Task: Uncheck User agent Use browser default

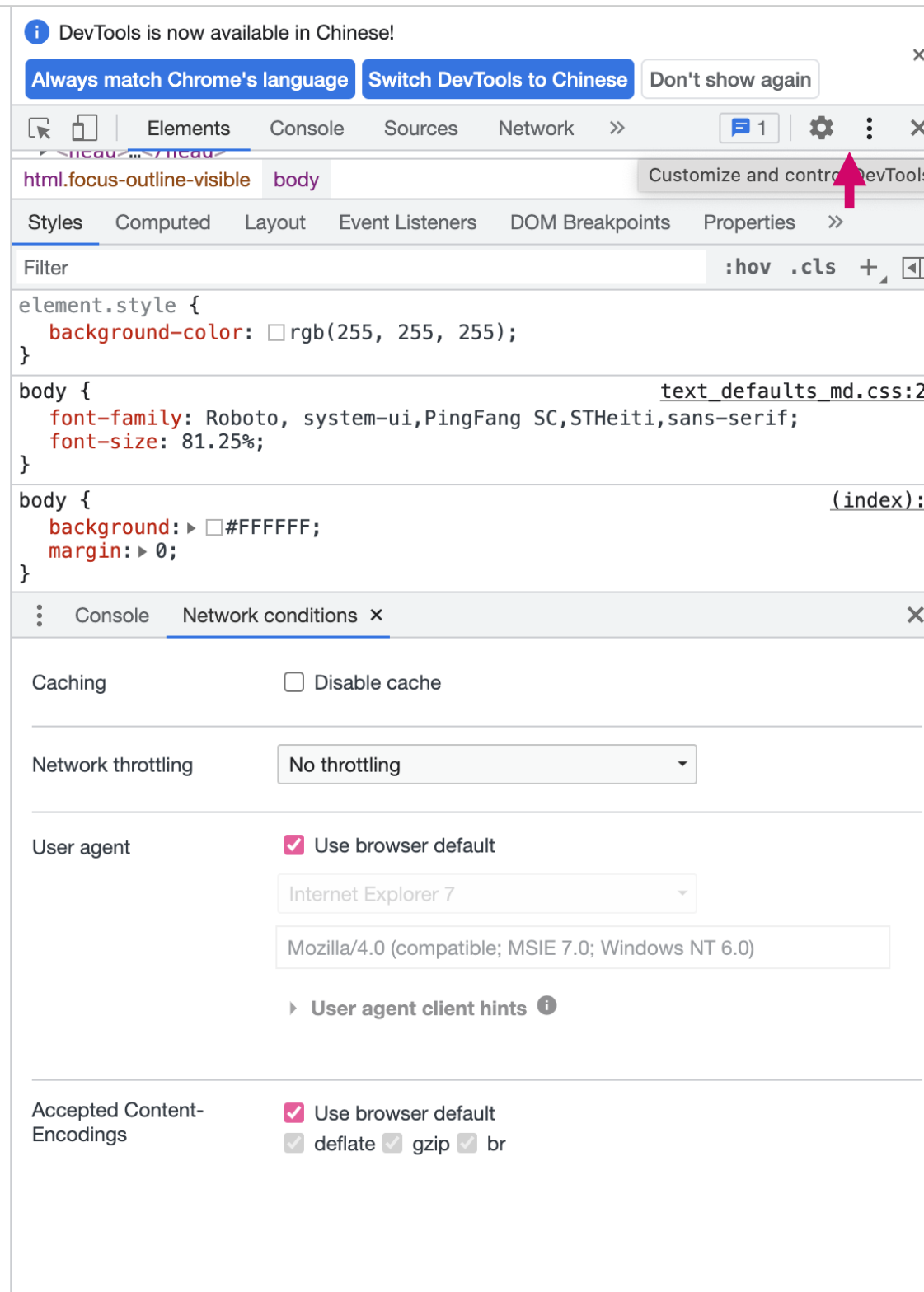Action: point(294,845)
